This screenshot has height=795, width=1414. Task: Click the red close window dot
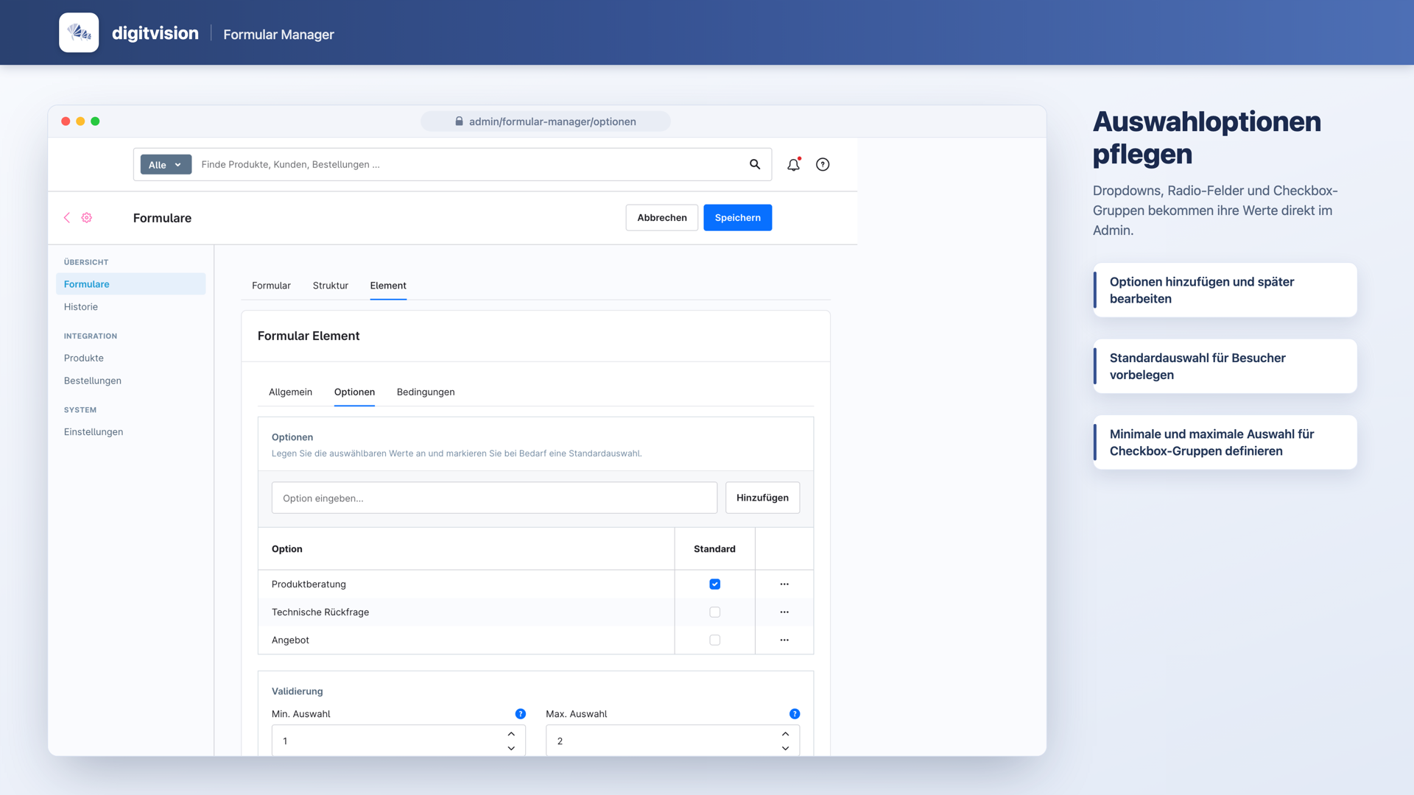click(x=66, y=121)
